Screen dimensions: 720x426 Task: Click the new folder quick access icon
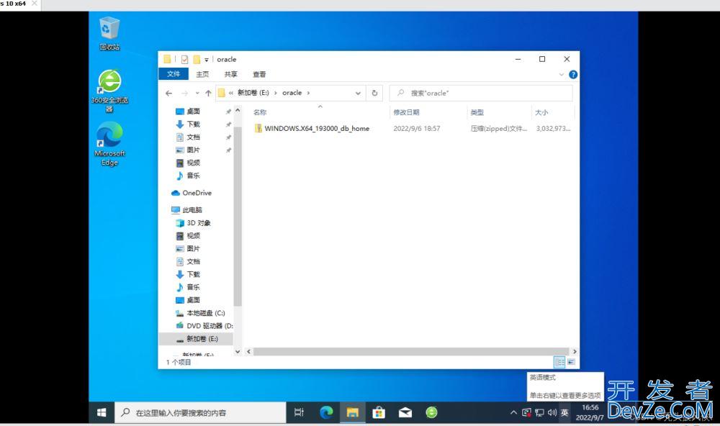point(197,59)
